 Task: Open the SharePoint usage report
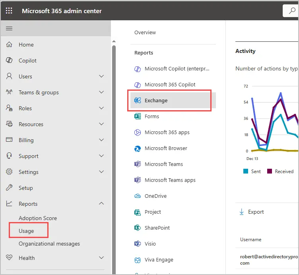pyautogui.click(x=157, y=228)
